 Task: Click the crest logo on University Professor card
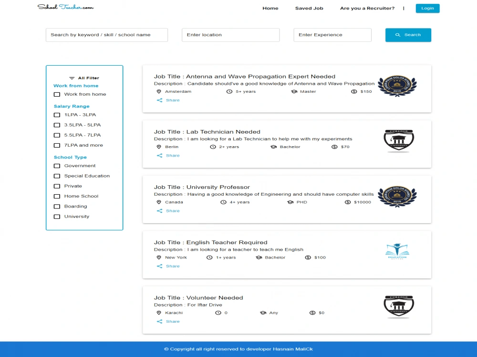point(397,197)
